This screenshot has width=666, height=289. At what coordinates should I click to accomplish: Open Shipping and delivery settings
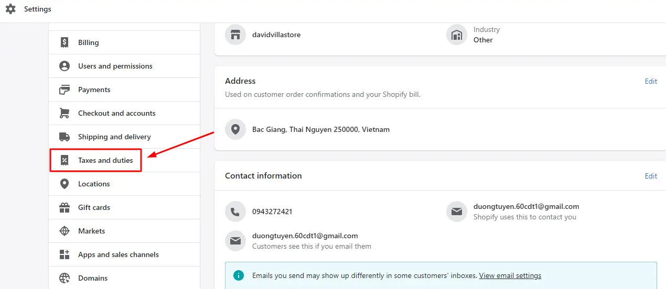tap(114, 137)
